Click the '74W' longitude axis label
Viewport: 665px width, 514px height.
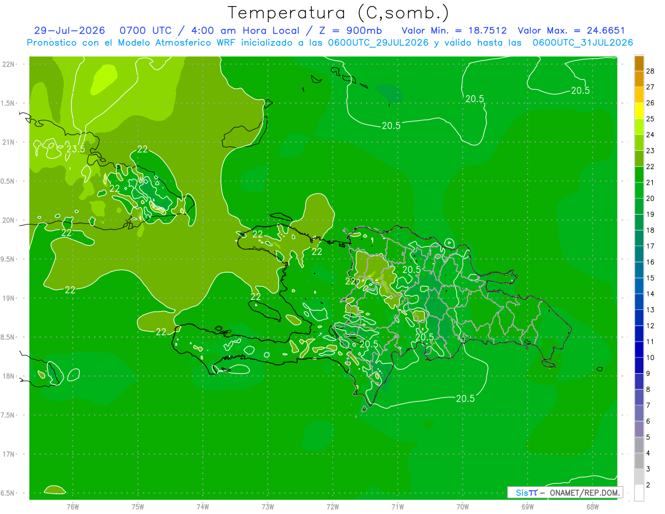tap(203, 506)
